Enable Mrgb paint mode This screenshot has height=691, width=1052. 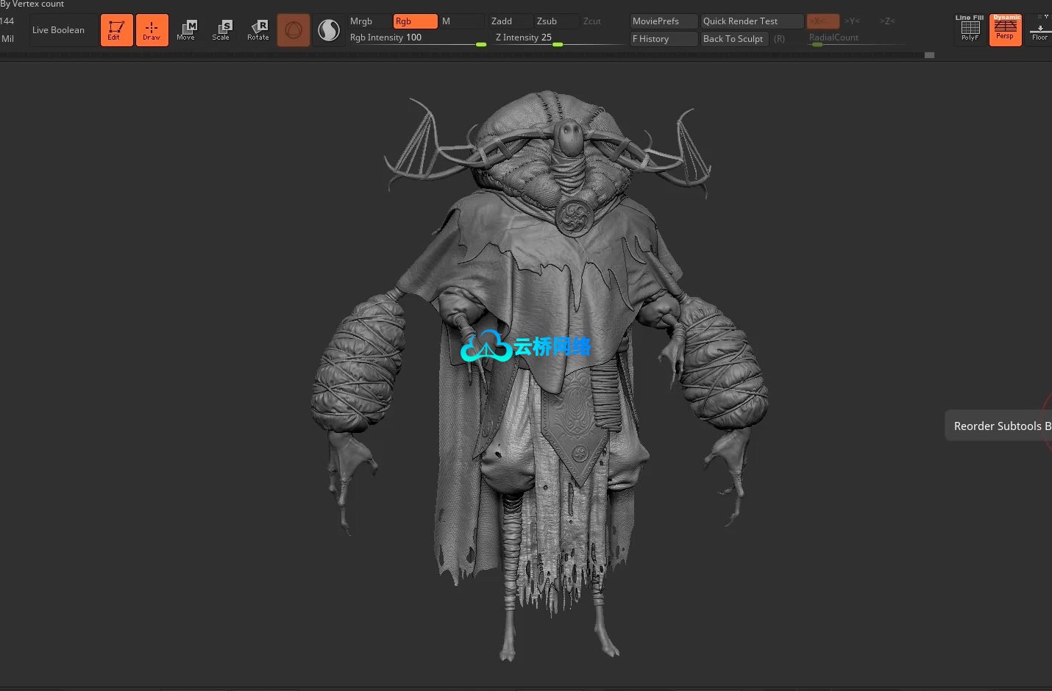click(x=369, y=21)
